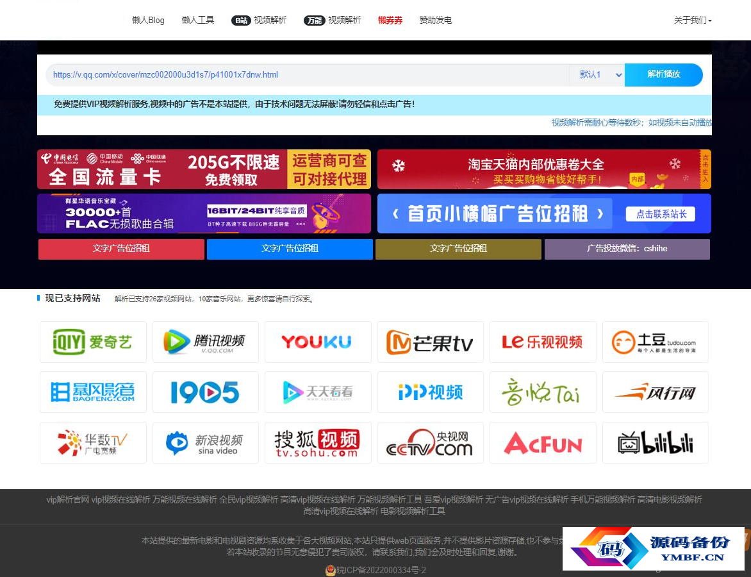This screenshot has width=751, height=577.
Task: Select the YOUKU site logo
Action: point(318,342)
